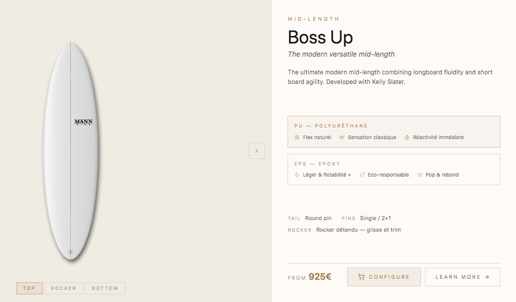Click the lightning icon beside Réactivité immédiate
This screenshot has width=516, height=302.
click(x=407, y=138)
